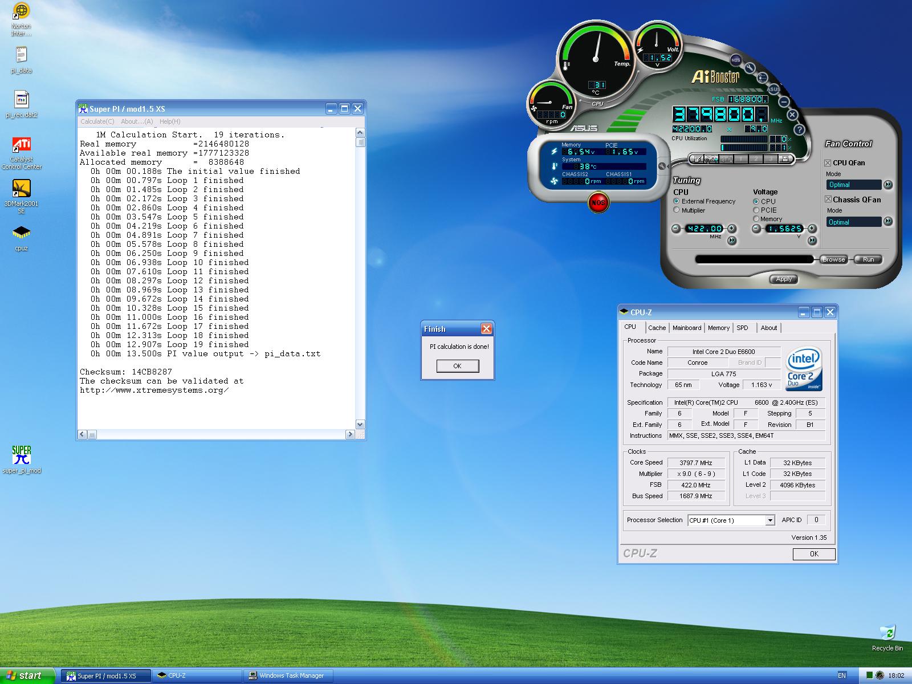Toggle the Chassis QFan checkbox

(x=828, y=199)
